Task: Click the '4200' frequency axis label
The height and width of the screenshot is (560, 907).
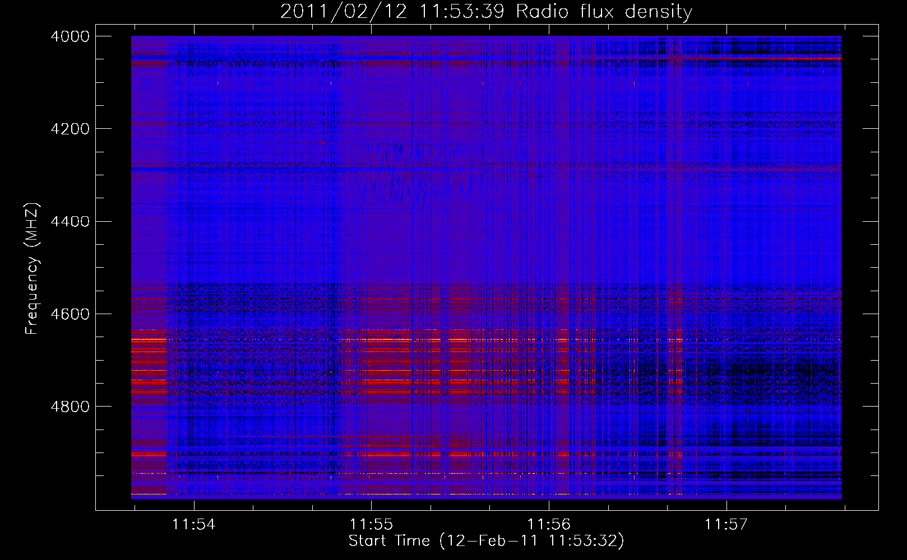Action: coord(70,129)
